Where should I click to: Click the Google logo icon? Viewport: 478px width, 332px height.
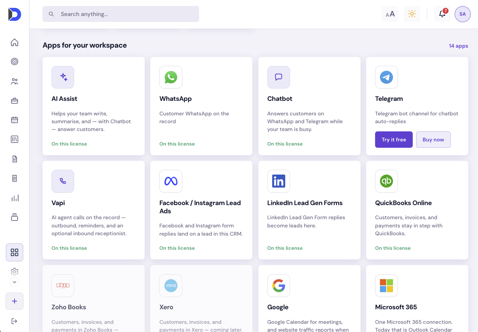(x=279, y=286)
